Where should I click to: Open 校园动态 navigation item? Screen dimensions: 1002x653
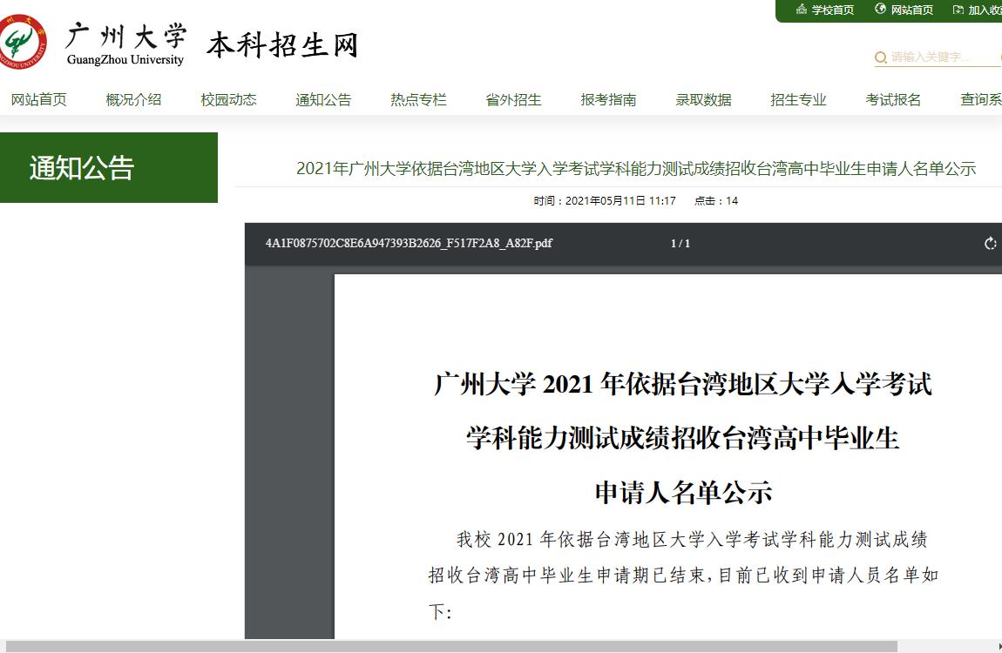[x=229, y=99]
